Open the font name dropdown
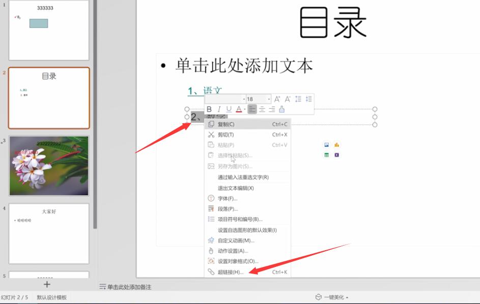 [243, 99]
